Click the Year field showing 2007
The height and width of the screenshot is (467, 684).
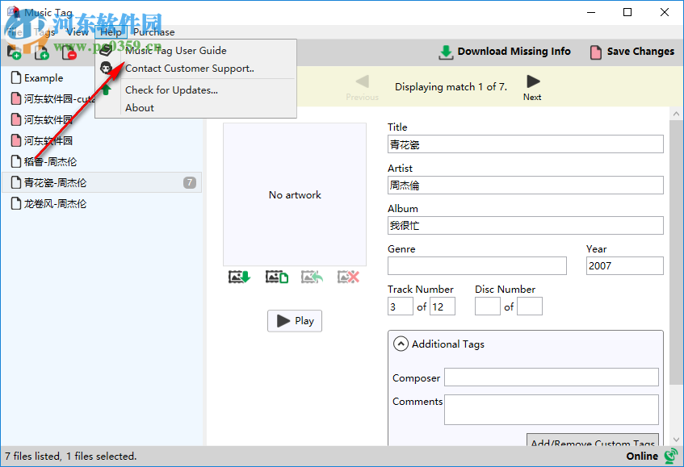tap(625, 265)
